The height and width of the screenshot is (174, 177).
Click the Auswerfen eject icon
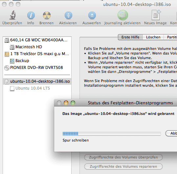pos(92,15)
